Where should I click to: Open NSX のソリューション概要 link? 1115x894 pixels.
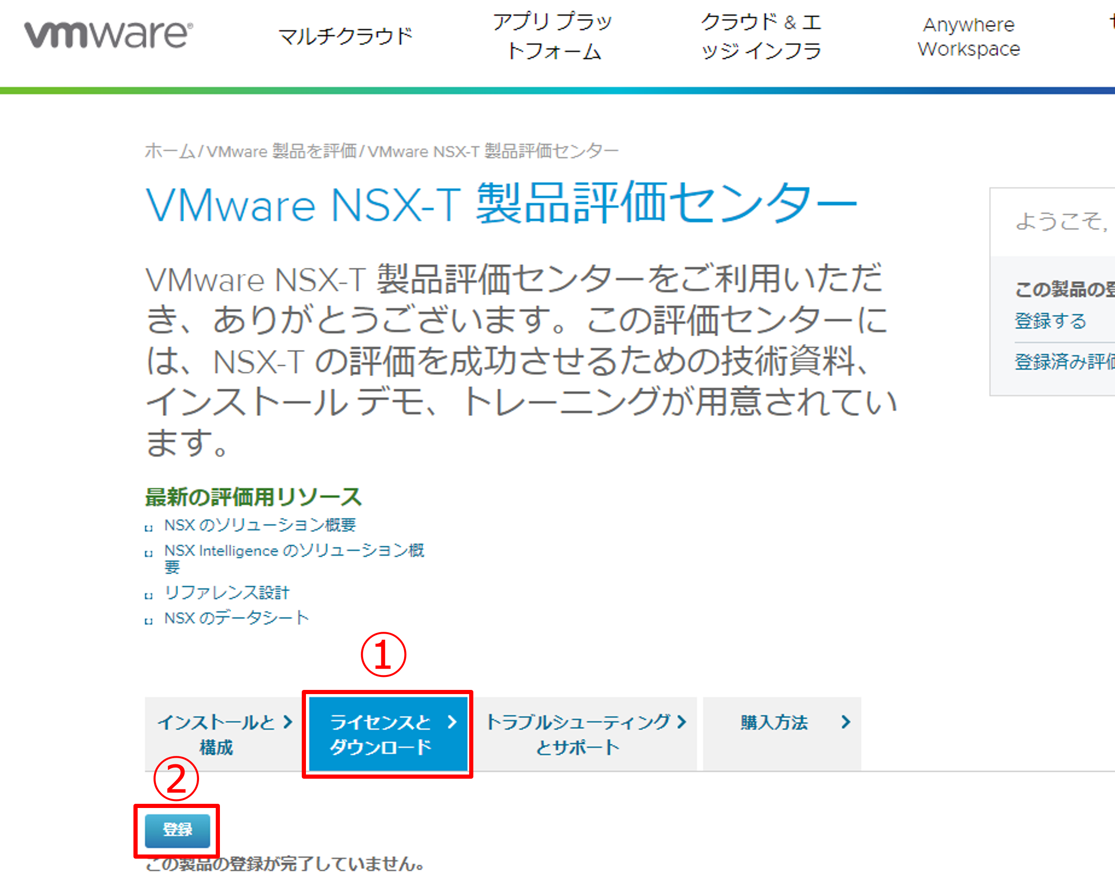pyautogui.click(x=259, y=525)
